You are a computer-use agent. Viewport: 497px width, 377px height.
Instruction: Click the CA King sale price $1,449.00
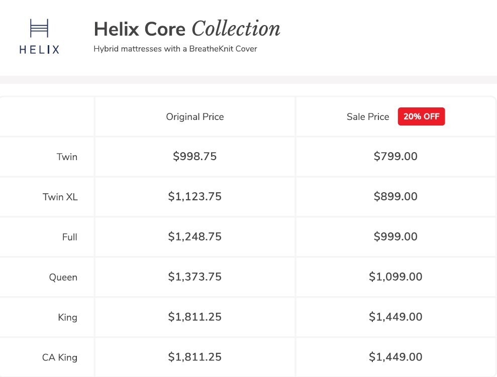[x=395, y=357]
